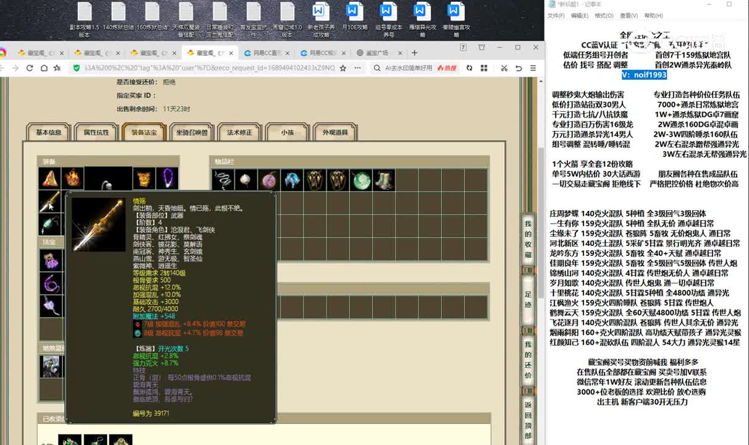This screenshot has width=749, height=445.
Task: Open the 新老孩子养成攻略 desktop document
Action: click(321, 20)
